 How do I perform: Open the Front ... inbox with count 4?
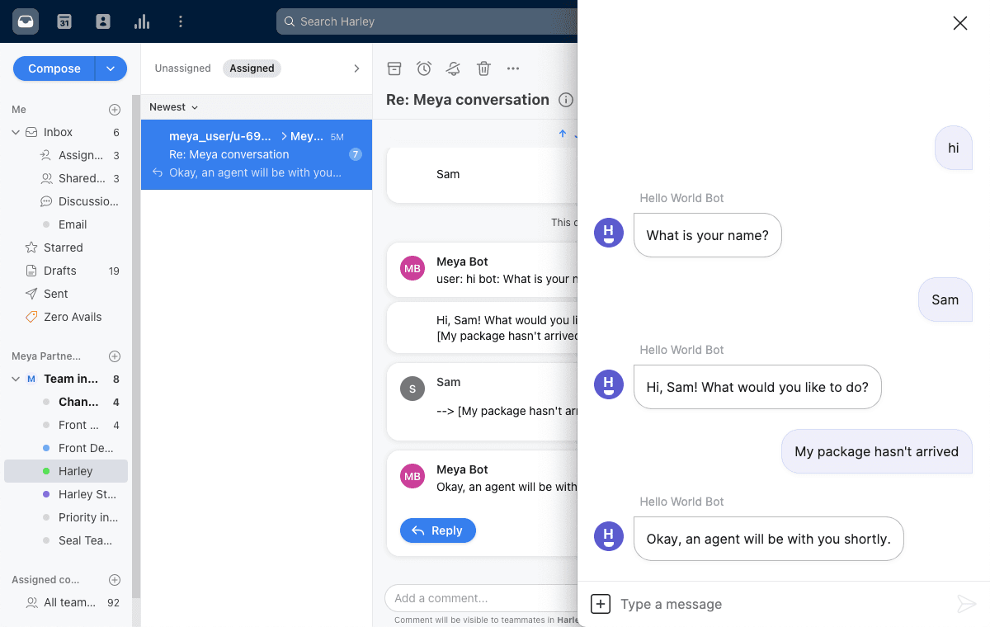(80, 425)
